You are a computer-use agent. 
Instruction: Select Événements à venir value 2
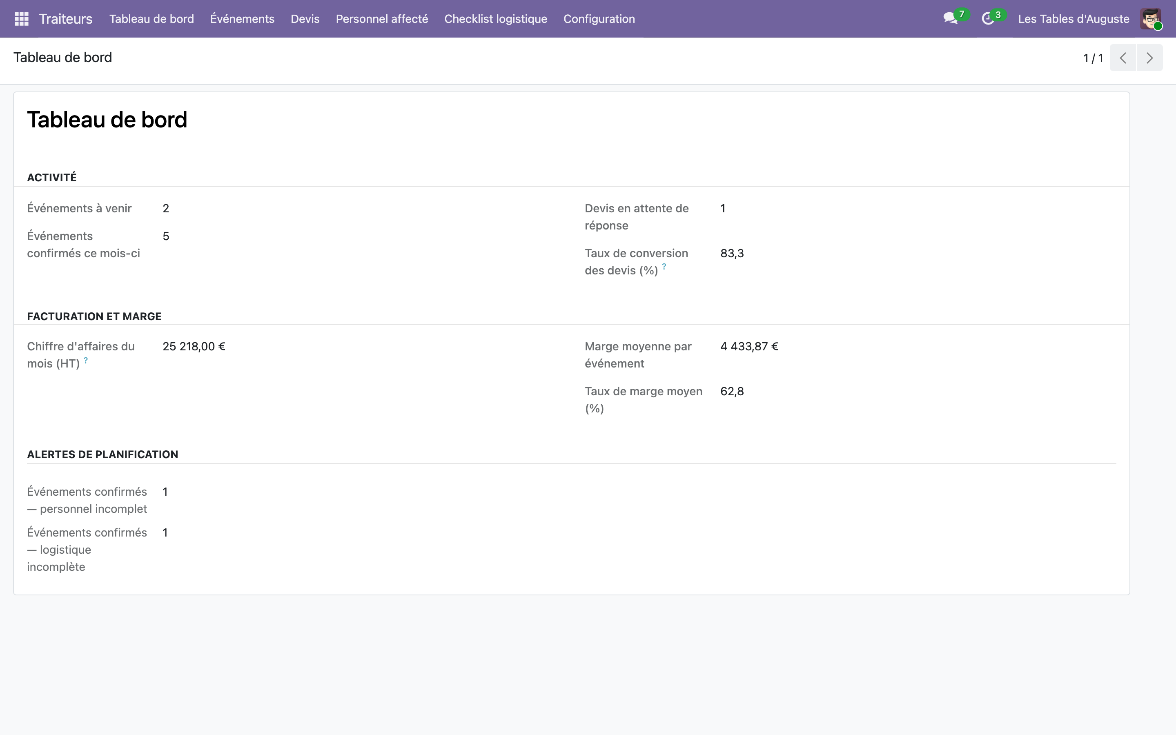pos(166,209)
